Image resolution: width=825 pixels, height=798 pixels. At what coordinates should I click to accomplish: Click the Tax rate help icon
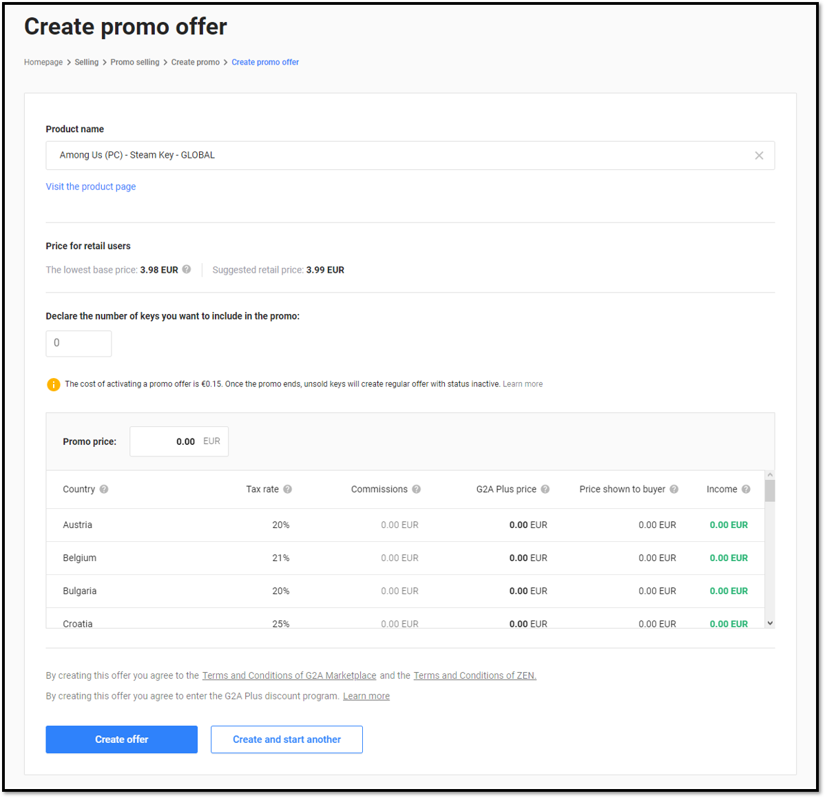(x=288, y=490)
